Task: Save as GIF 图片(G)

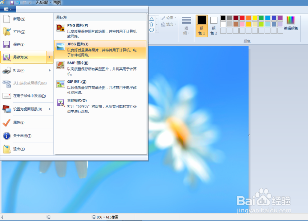Action: click(100, 87)
